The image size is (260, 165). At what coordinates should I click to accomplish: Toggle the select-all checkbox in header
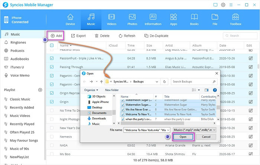pyautogui.click(x=52, y=46)
